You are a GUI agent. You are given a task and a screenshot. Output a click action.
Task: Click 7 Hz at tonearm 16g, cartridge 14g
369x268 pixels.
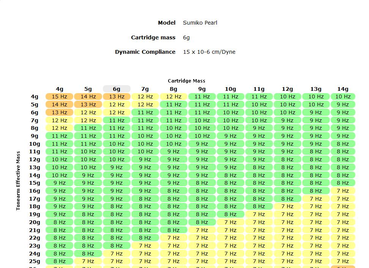pyautogui.click(x=343, y=191)
